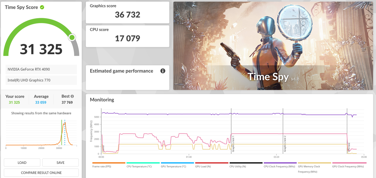Click the Graphics score value 36 732
Viewport: 376px width, 178px height.
point(127,15)
